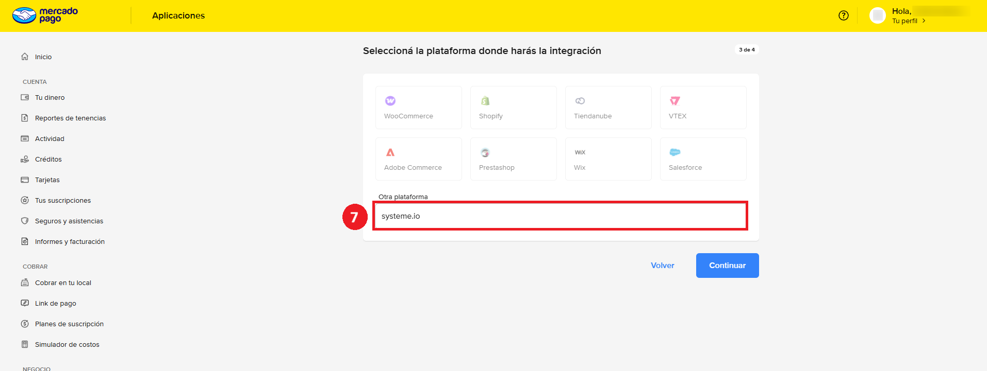Screen dimensions: 987x371
Task: Open Planes de suscripción menu item
Action: coord(69,324)
